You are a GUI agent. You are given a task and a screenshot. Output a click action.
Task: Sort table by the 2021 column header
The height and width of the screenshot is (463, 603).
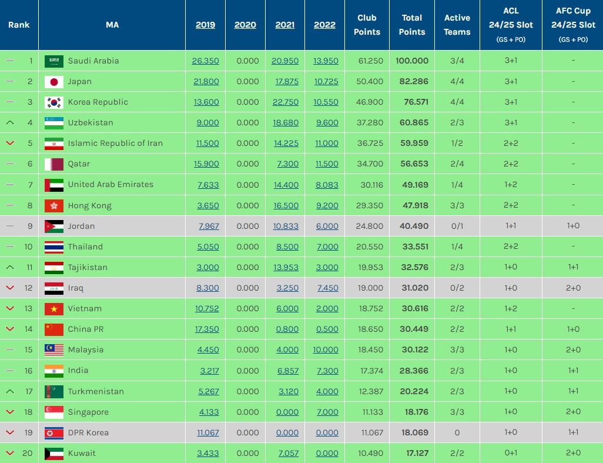click(285, 25)
